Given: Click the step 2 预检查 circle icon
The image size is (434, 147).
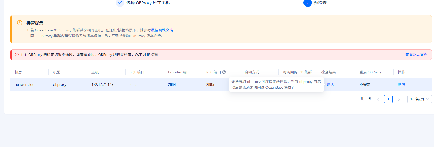Looking at the screenshot, I should 307,3.
